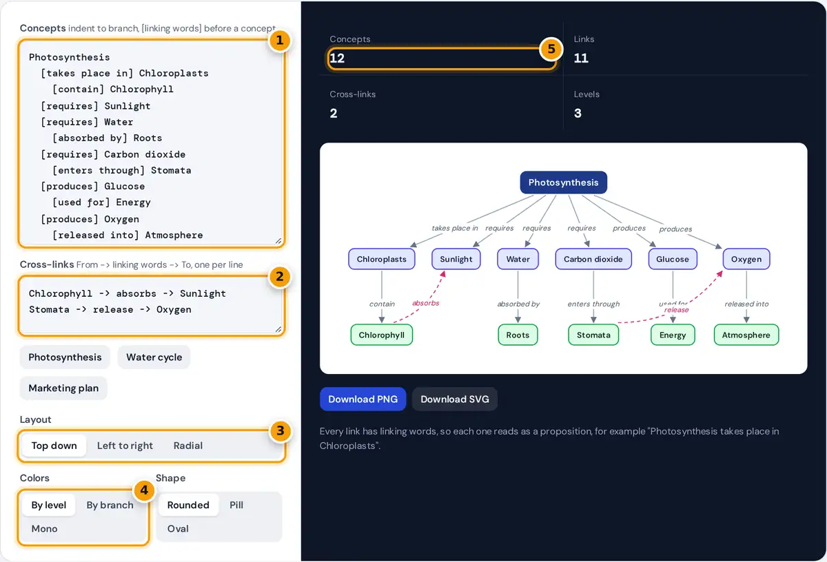This screenshot has height=562, width=827.
Task: Select Oval node shape
Action: 178,529
